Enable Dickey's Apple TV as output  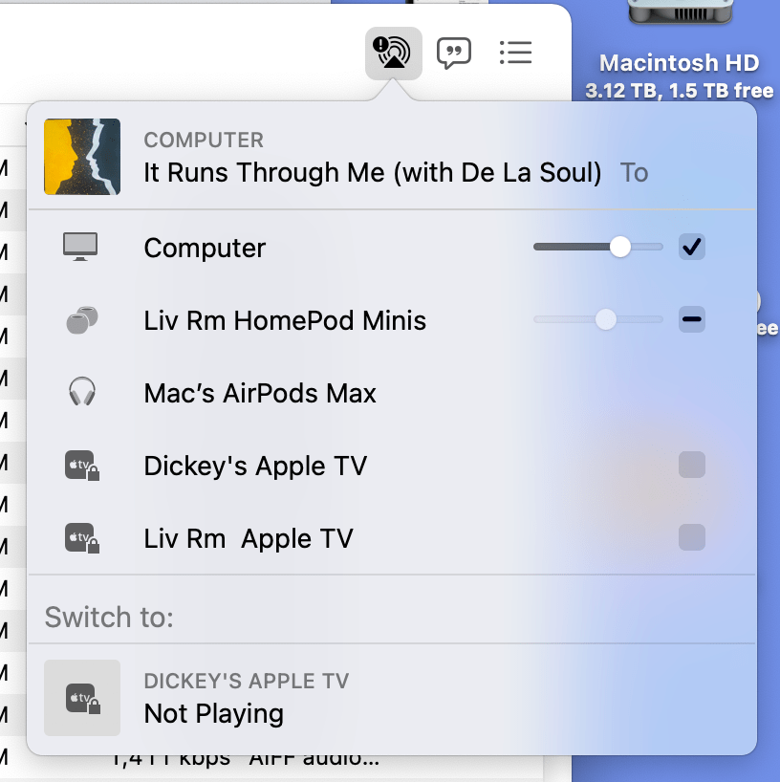coord(692,465)
